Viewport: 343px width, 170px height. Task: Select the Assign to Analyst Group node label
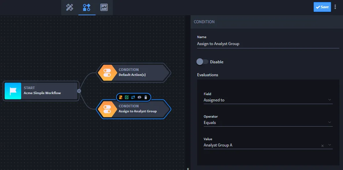tap(138, 111)
